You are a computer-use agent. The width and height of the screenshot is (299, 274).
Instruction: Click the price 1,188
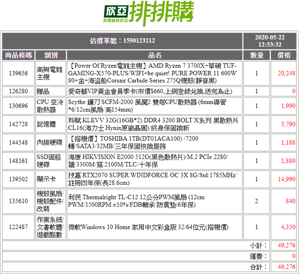[x=288, y=142]
